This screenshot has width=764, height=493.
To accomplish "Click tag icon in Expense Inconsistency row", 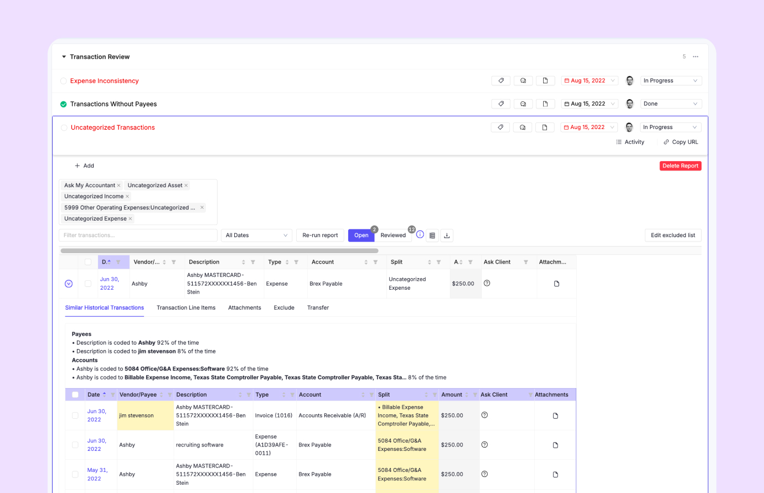I will tap(501, 81).
